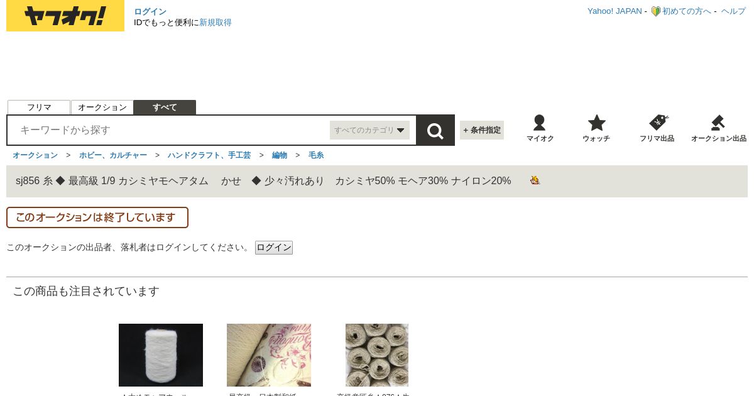Image resolution: width=754 pixels, height=396 pixels.
Task: Open マイオク person icon
Action: coord(539,123)
